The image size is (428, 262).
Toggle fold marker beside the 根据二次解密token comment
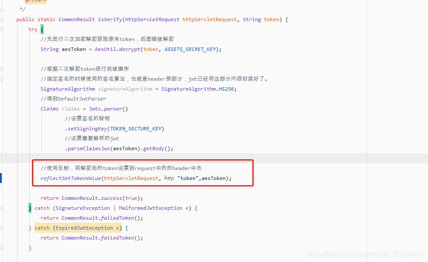[x=2, y=69]
